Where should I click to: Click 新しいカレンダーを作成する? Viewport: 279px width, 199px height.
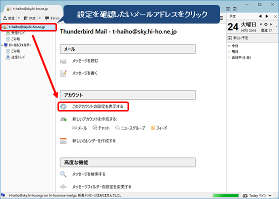[94, 141]
